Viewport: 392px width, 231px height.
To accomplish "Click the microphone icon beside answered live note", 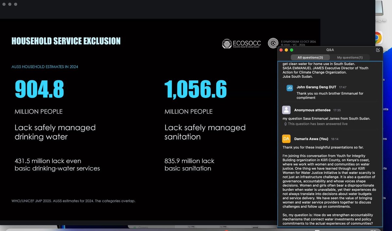I will [285, 124].
